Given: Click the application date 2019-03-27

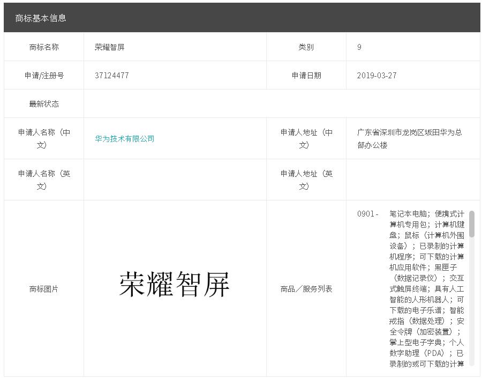Looking at the screenshot, I should pyautogui.click(x=376, y=76).
